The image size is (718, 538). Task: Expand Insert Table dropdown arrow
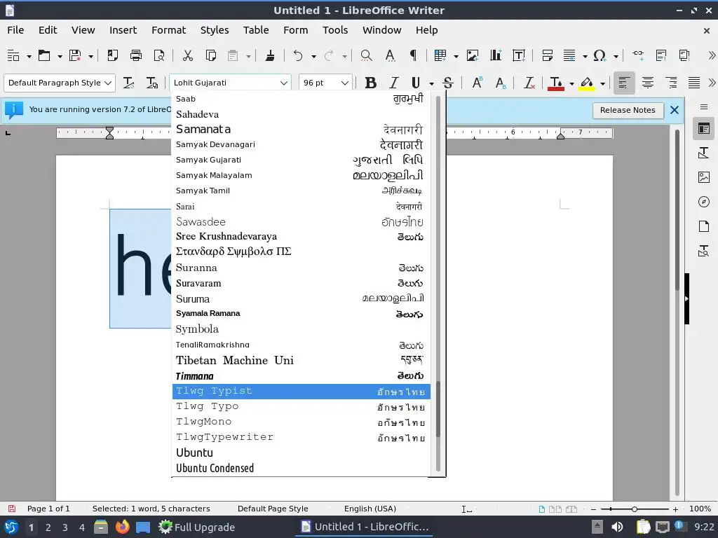tap(456, 56)
